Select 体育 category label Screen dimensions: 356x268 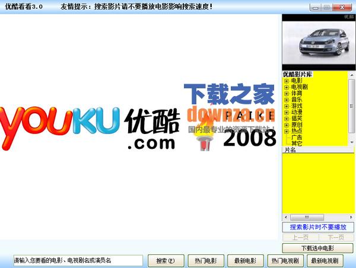pos(297,93)
